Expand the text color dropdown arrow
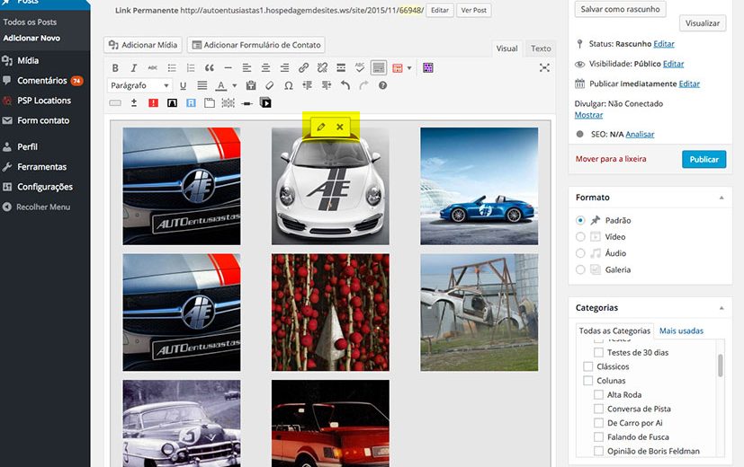The height and width of the screenshot is (467, 744). coord(234,86)
